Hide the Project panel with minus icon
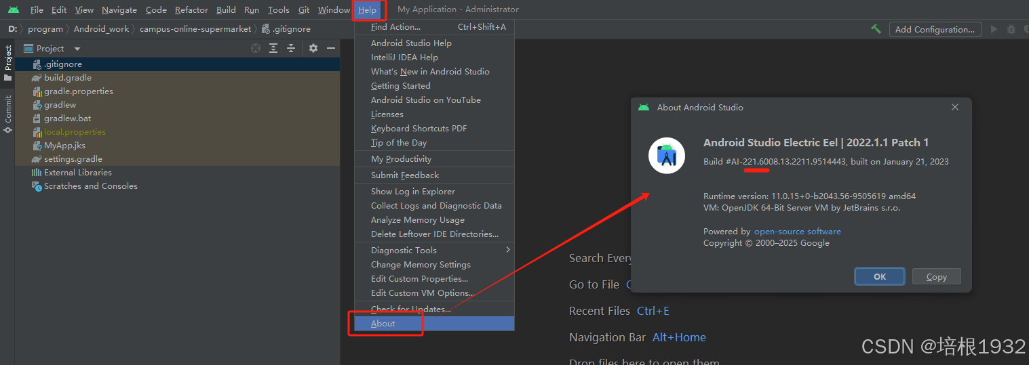The image size is (1029, 365). [331, 48]
